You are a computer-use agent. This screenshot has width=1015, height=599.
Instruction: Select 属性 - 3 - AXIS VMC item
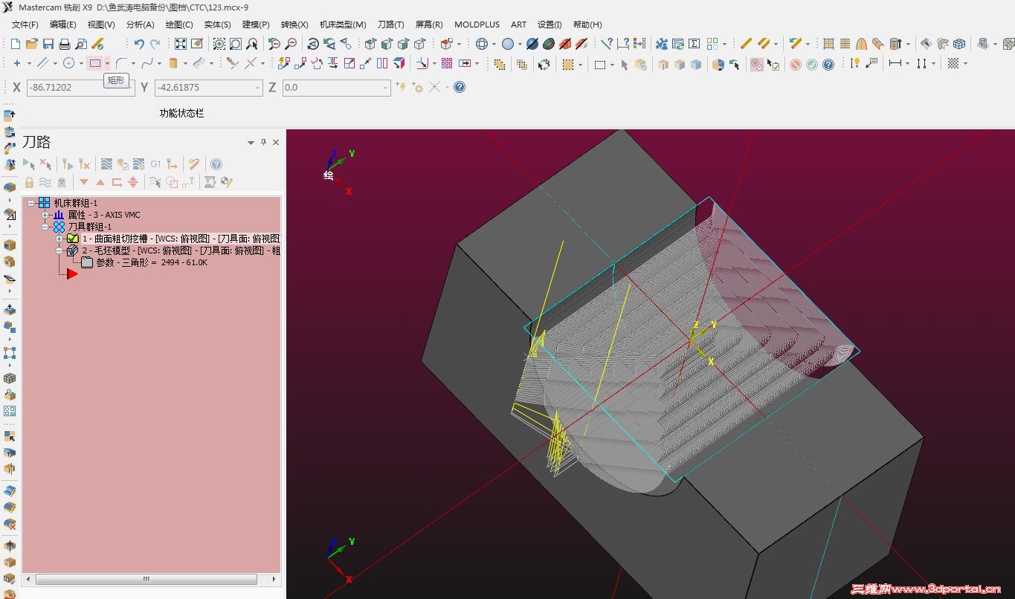(104, 215)
